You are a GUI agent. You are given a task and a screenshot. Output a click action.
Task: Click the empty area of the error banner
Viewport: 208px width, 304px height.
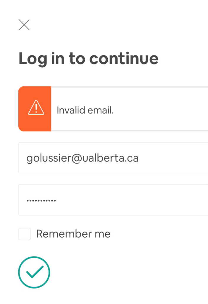160,109
